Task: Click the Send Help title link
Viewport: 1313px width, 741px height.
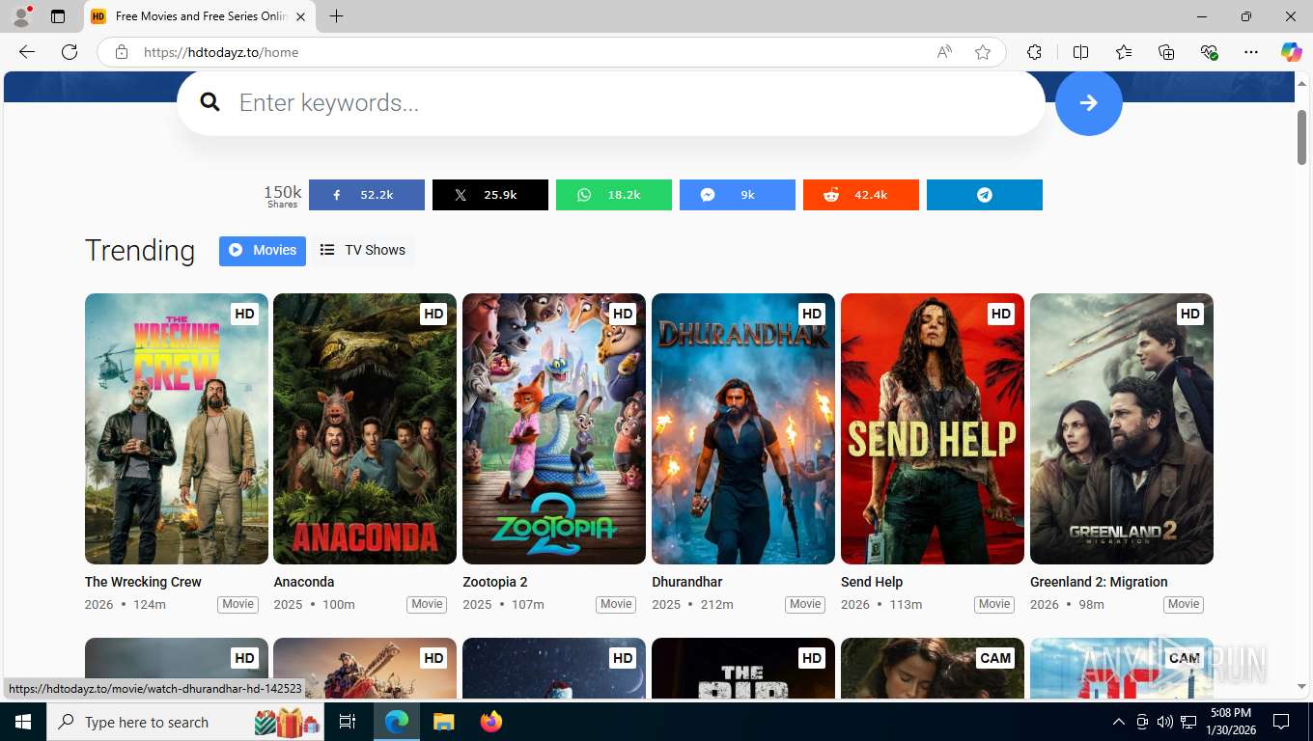Action: pos(872,582)
